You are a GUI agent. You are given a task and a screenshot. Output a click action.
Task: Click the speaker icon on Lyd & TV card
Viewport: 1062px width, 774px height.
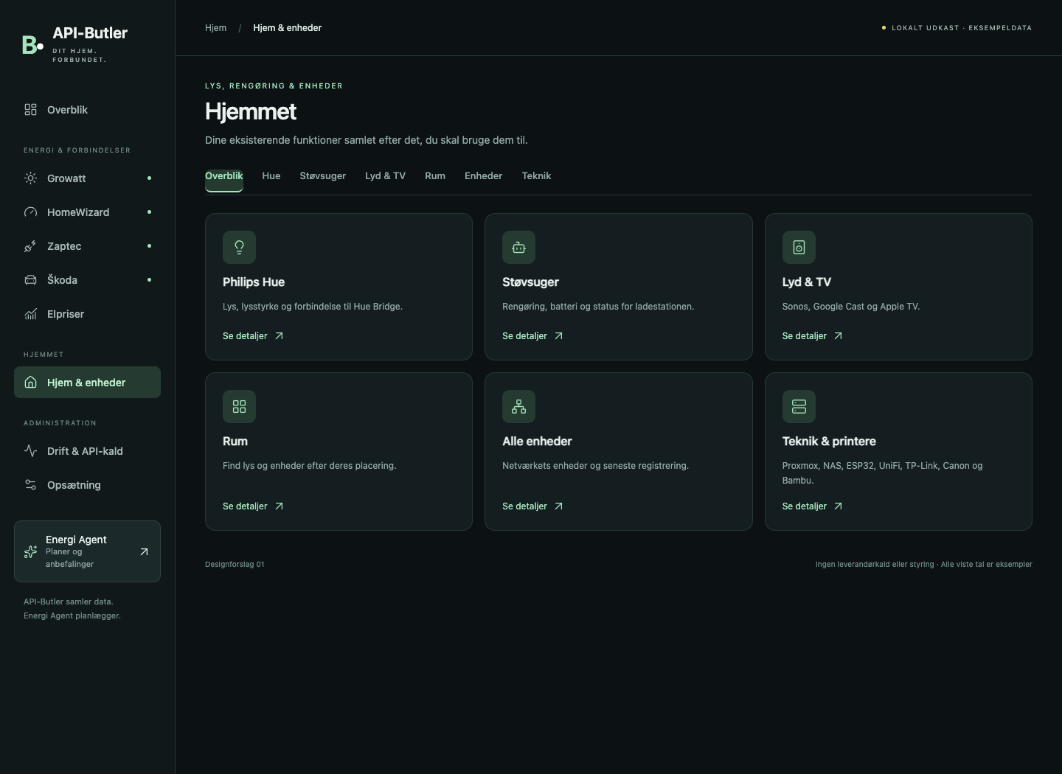click(799, 248)
